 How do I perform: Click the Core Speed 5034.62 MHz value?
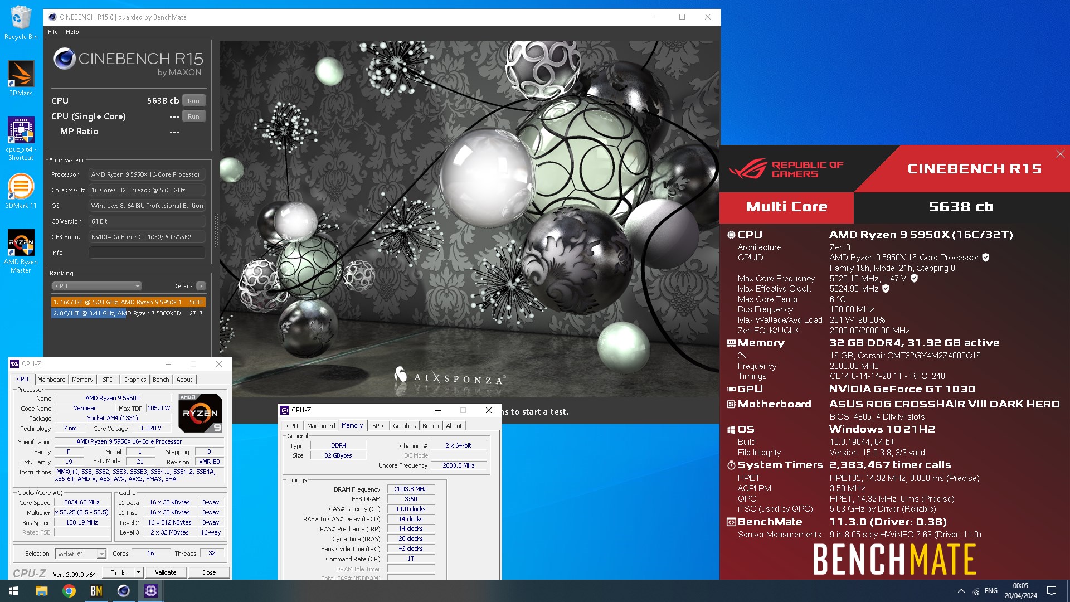[82, 502]
